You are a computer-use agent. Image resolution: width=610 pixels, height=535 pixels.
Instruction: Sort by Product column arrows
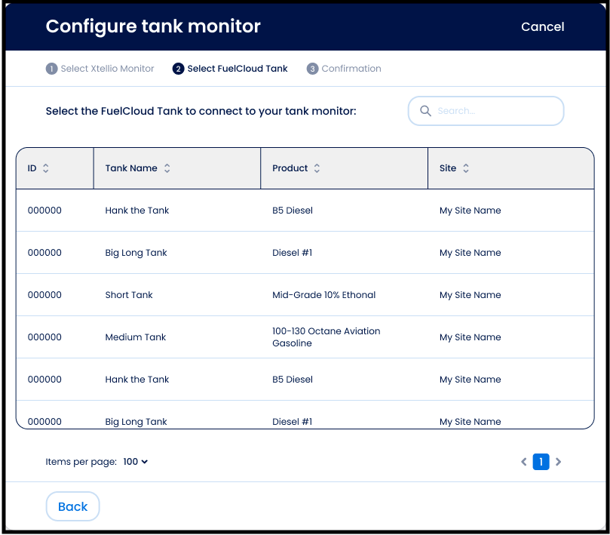(x=317, y=168)
